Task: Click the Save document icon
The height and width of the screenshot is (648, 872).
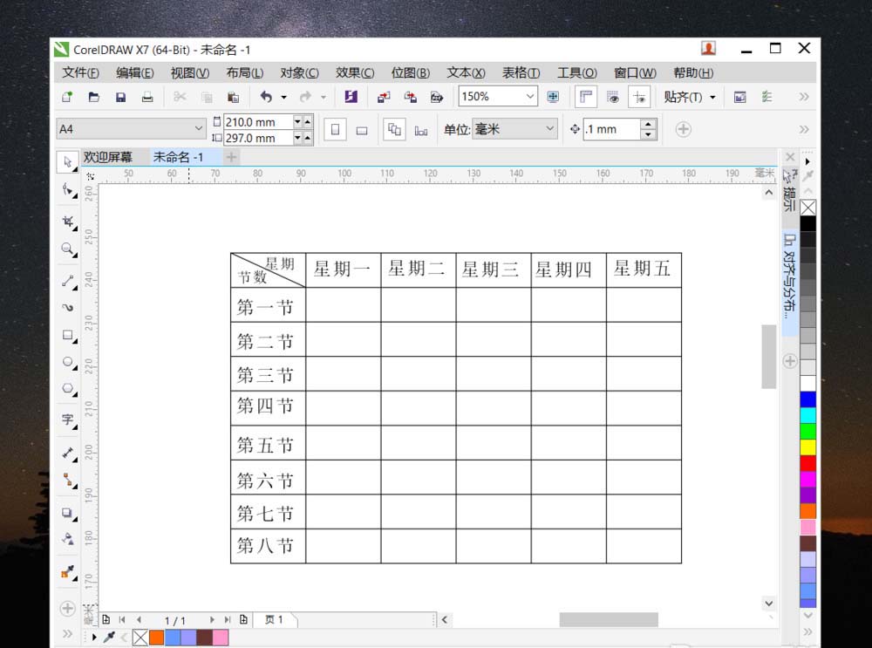Action: click(120, 97)
